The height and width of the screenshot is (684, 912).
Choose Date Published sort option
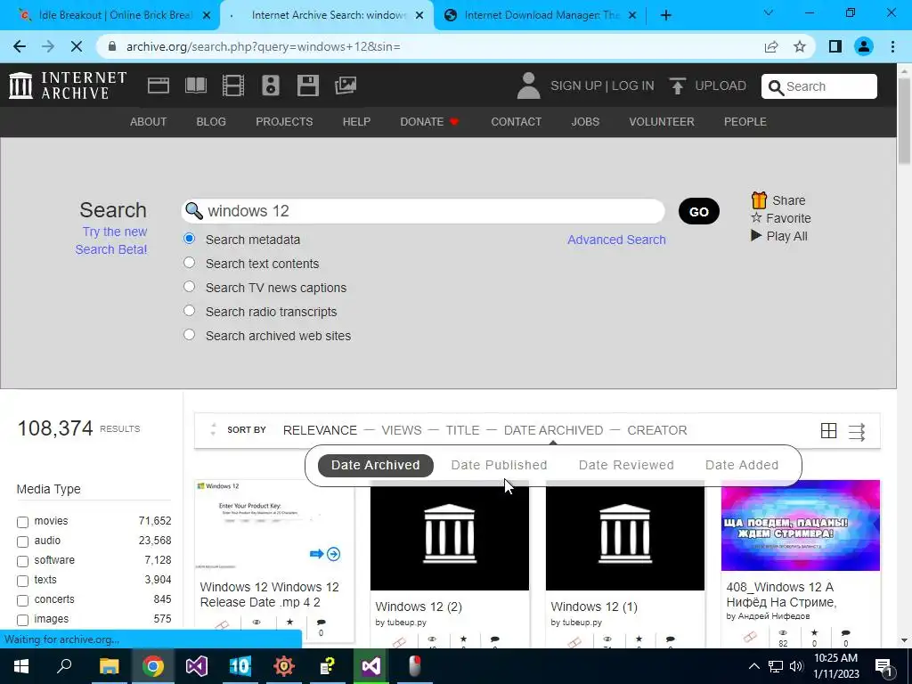click(499, 465)
